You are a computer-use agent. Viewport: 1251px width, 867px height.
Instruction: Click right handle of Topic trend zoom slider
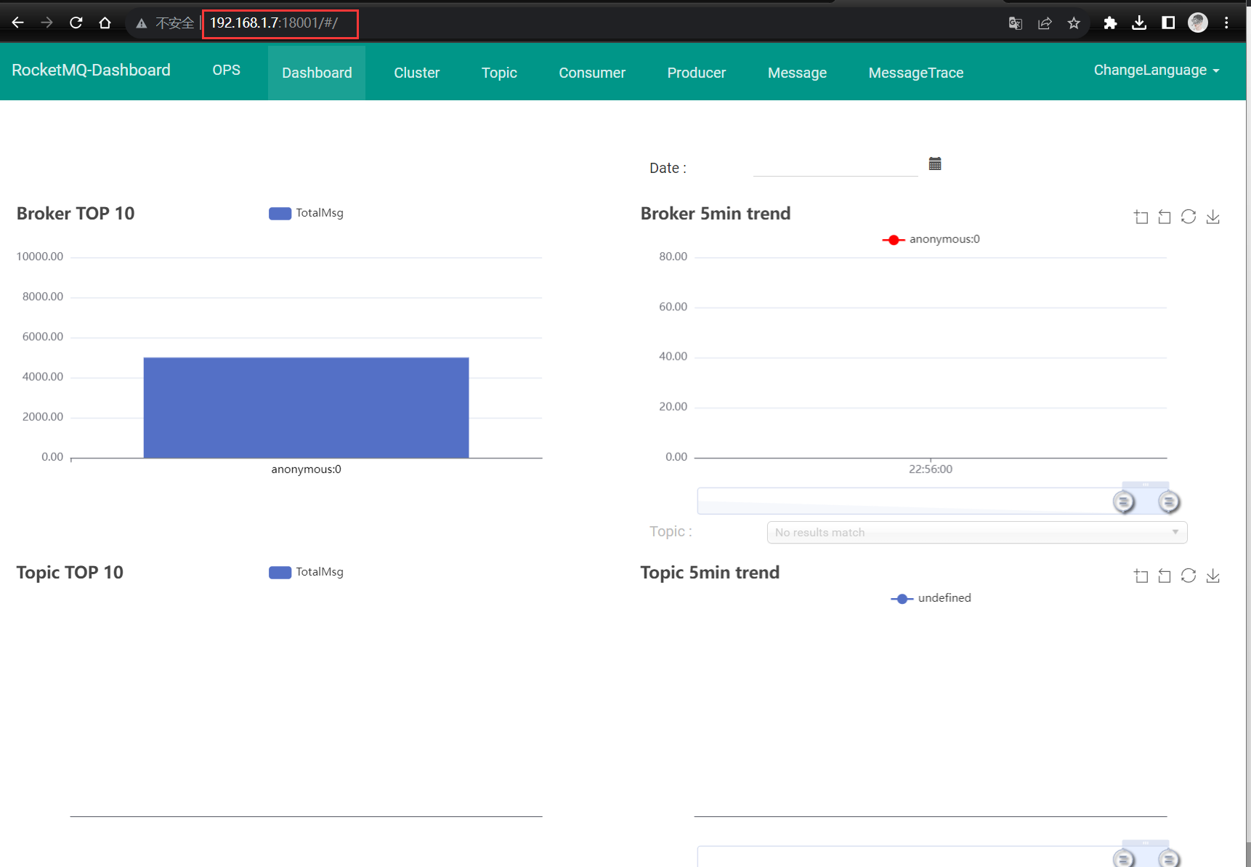(1169, 859)
